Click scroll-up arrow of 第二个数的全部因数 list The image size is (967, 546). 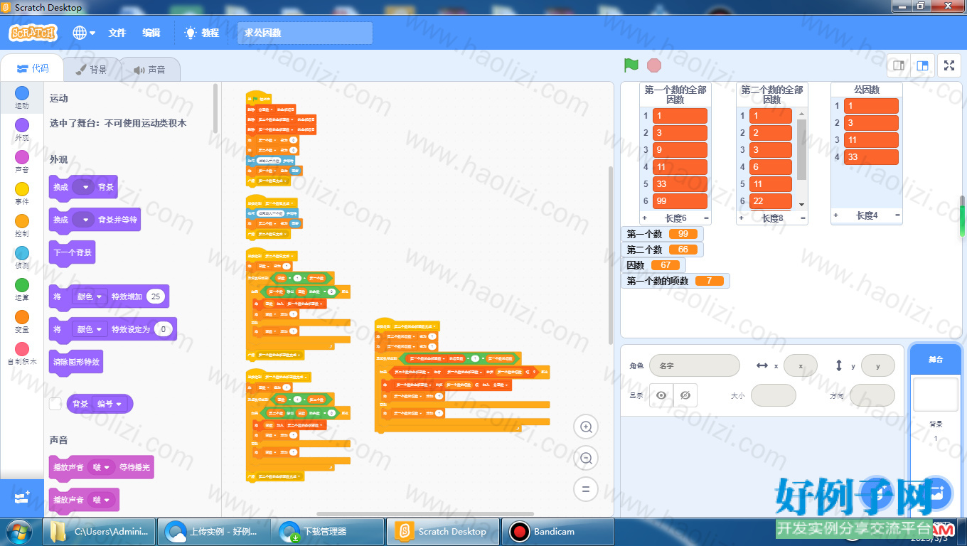[x=802, y=114]
